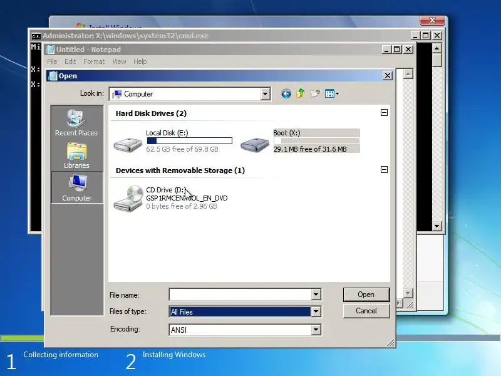The image size is (501, 376).
Task: Click the Open button
Action: pyautogui.click(x=366, y=295)
